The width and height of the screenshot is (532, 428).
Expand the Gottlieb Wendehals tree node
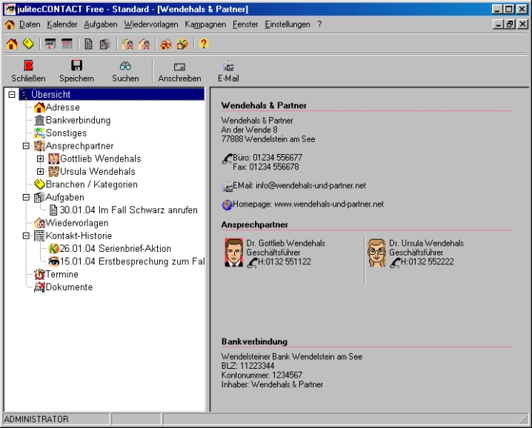[40, 159]
